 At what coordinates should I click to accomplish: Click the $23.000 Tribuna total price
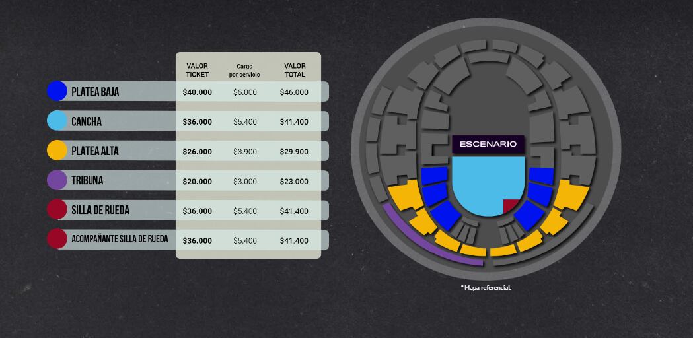click(294, 182)
